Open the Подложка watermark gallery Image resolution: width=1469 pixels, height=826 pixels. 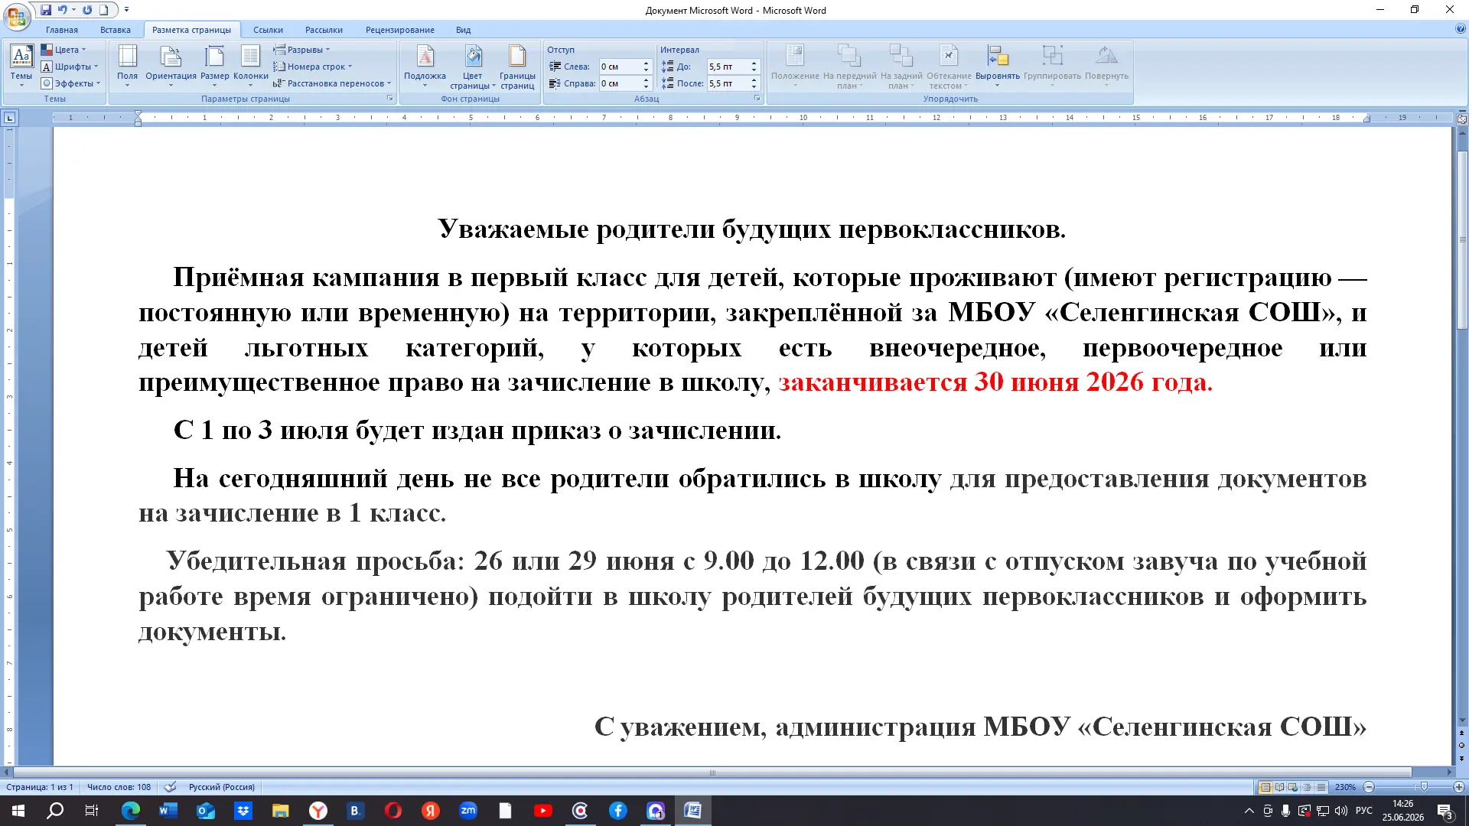click(x=425, y=66)
